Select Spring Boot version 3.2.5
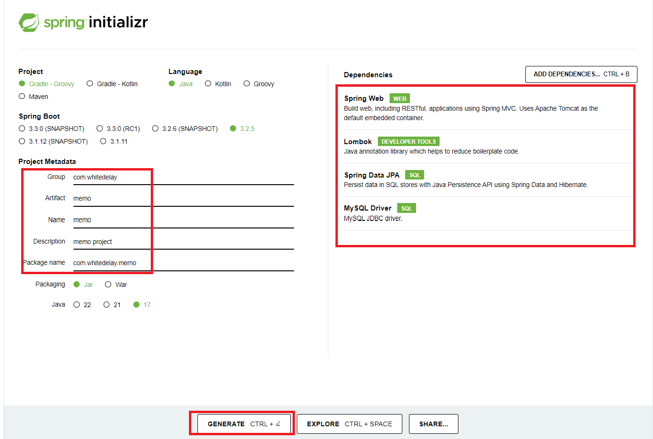 tap(242, 129)
